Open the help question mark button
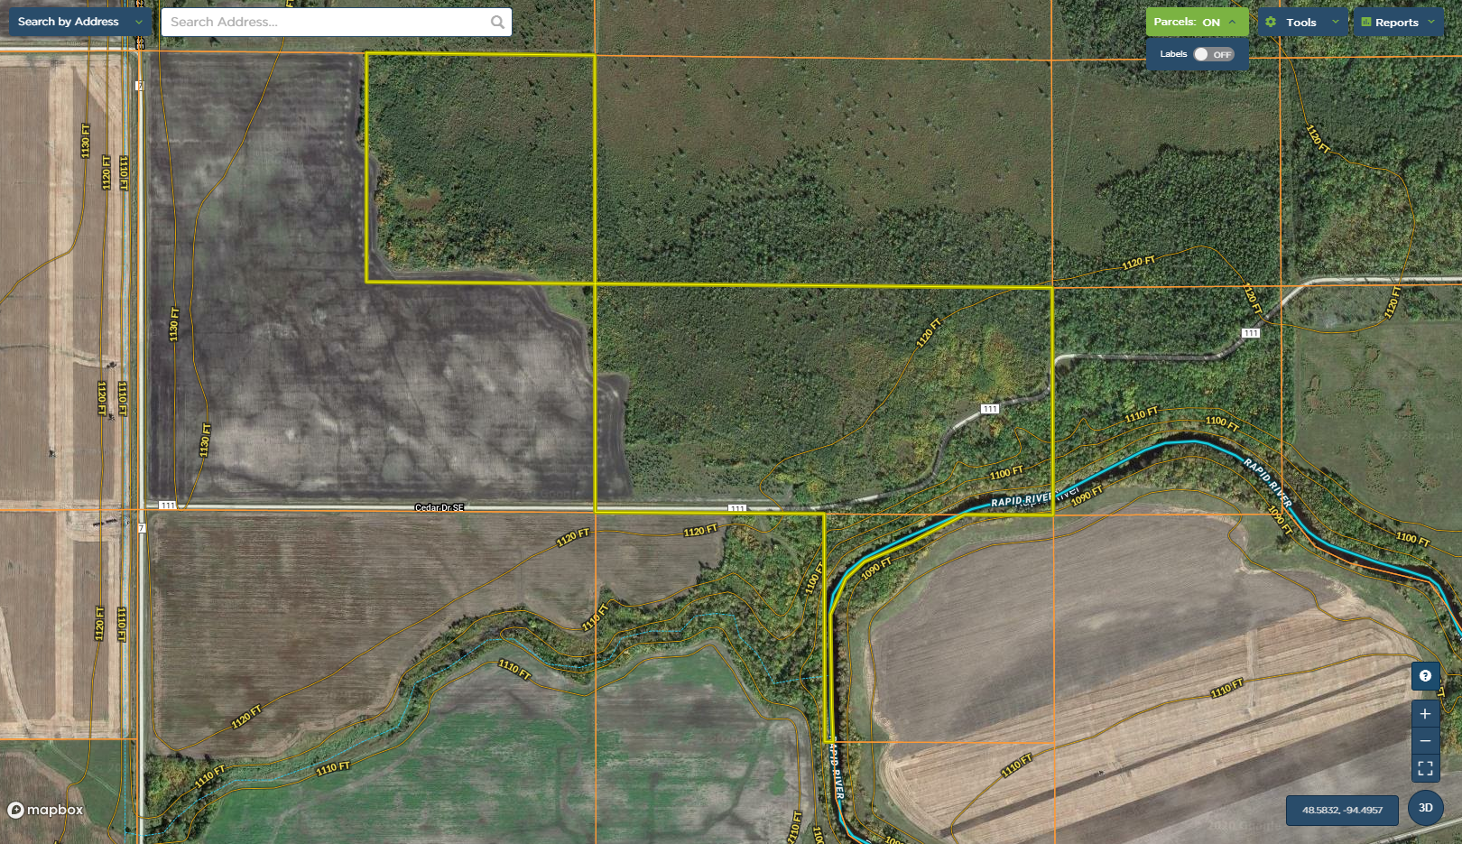The width and height of the screenshot is (1462, 844). tap(1425, 676)
